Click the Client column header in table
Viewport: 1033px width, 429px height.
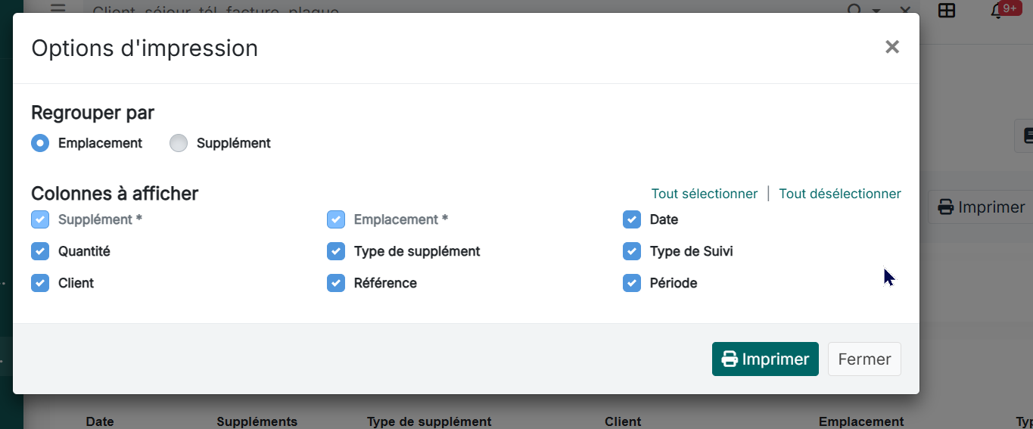click(623, 421)
